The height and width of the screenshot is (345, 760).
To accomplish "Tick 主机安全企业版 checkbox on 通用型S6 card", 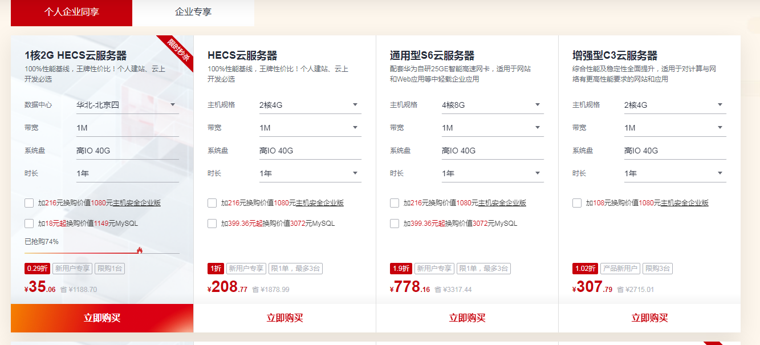I will pos(395,203).
